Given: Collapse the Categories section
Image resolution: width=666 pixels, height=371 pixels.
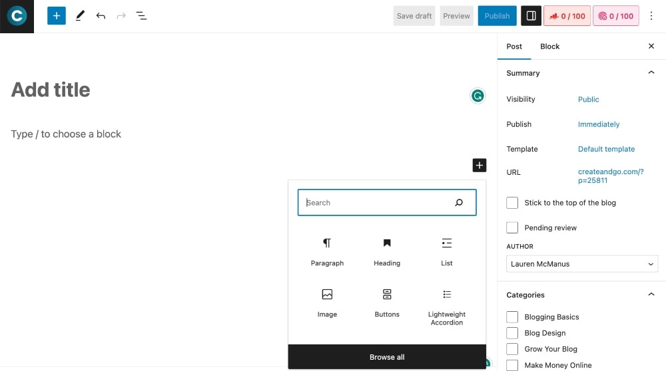Looking at the screenshot, I should click(651, 295).
